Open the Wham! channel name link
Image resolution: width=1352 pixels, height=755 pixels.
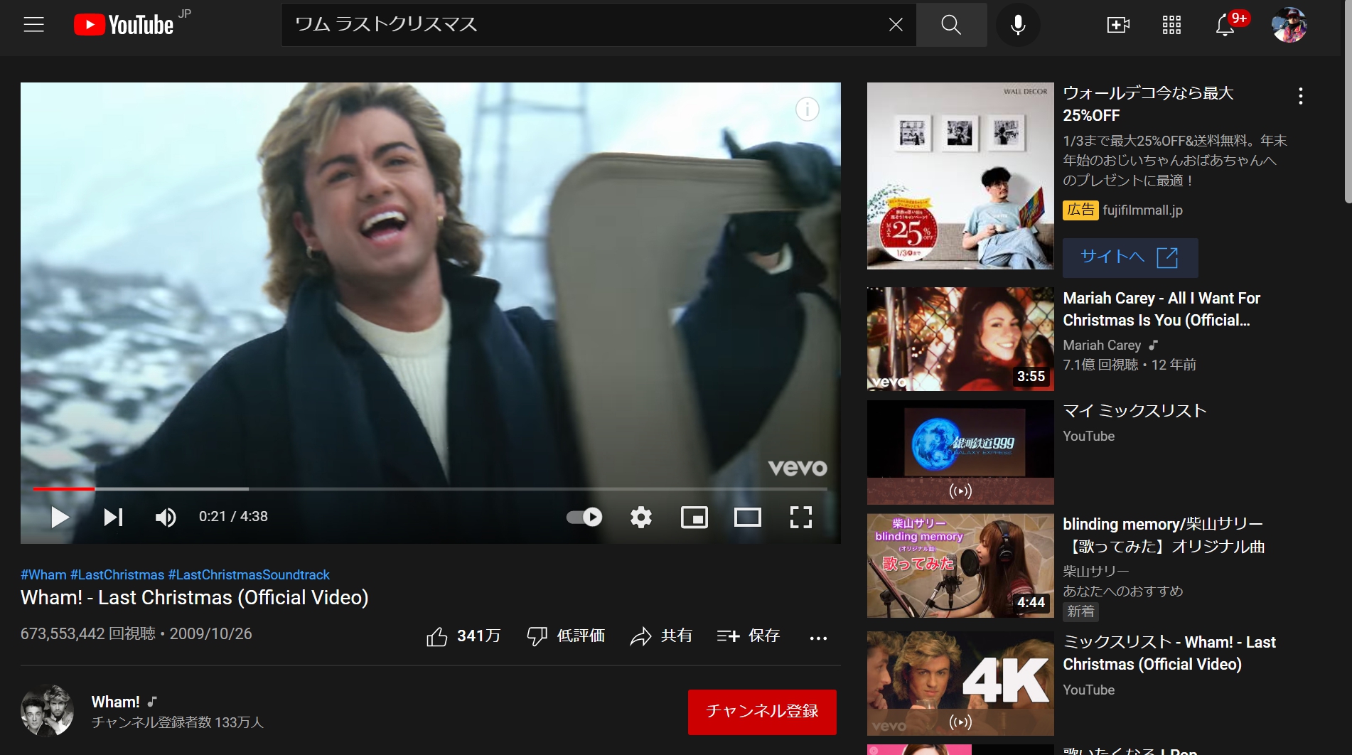115,702
